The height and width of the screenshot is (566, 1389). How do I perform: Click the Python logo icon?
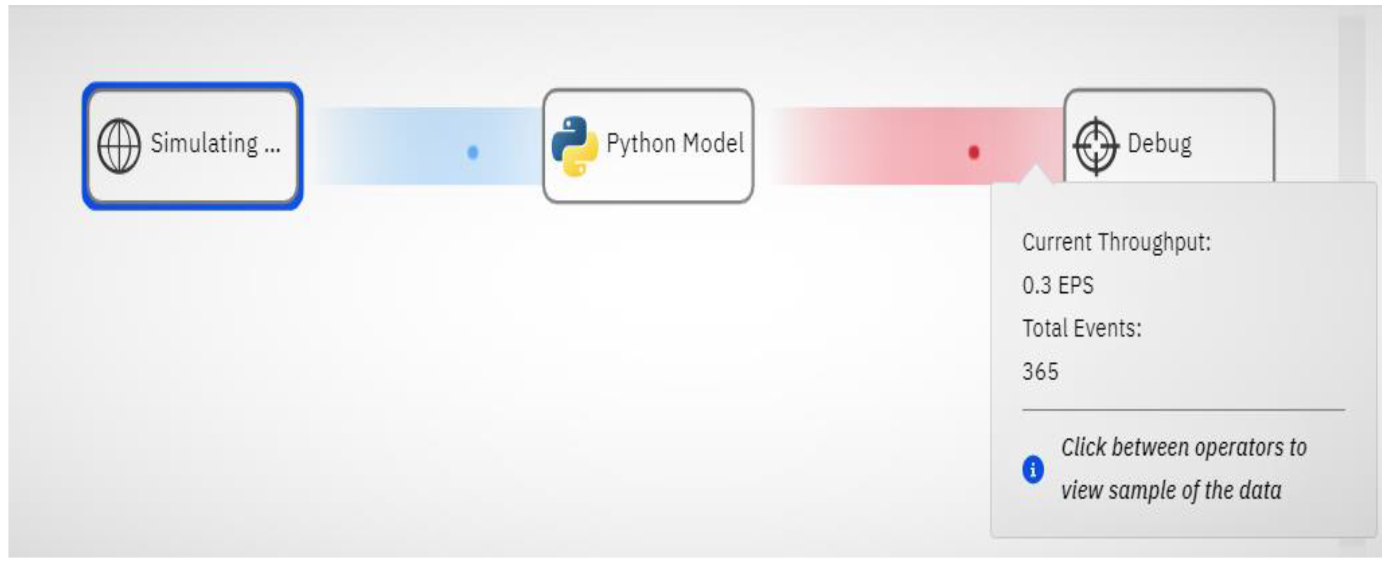pos(575,146)
